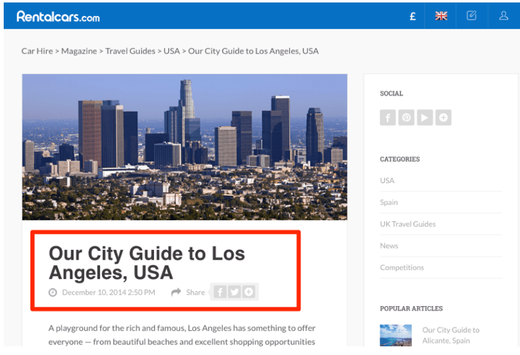Select the Spain category

(389, 202)
